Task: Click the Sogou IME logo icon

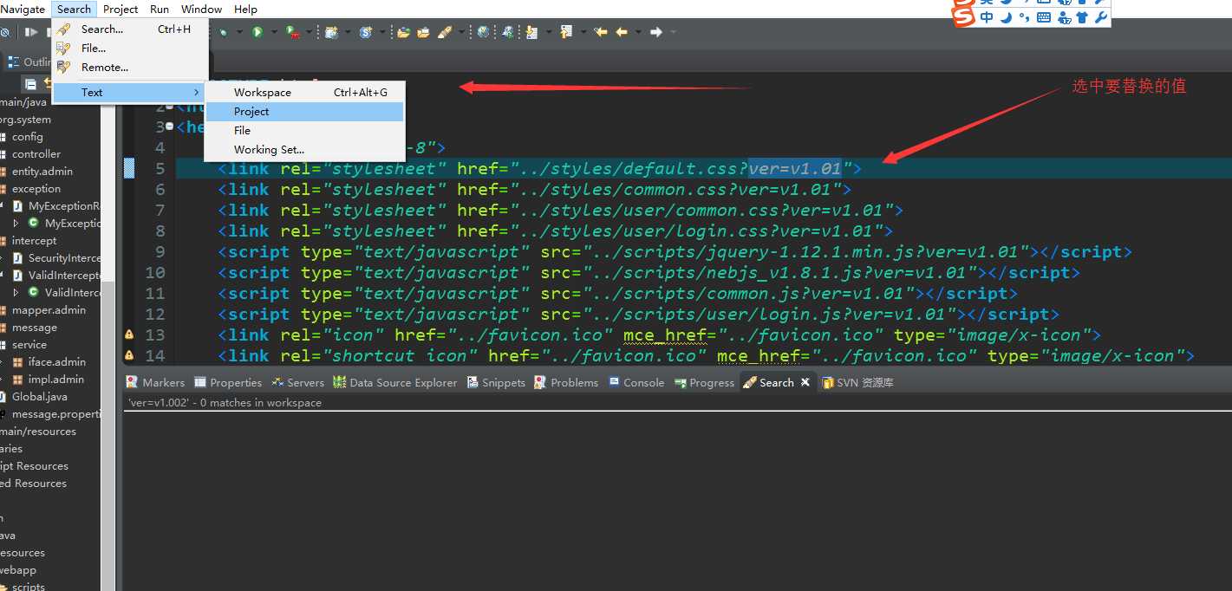Action: (x=963, y=16)
